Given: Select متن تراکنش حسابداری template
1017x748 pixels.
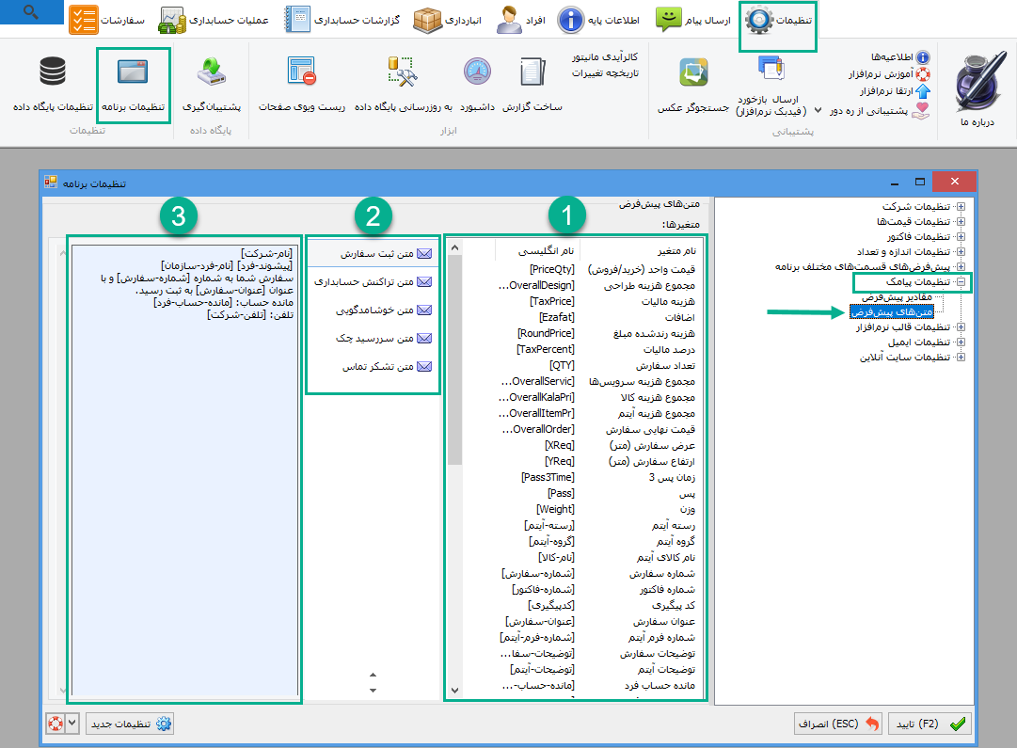Looking at the screenshot, I should tap(373, 281).
